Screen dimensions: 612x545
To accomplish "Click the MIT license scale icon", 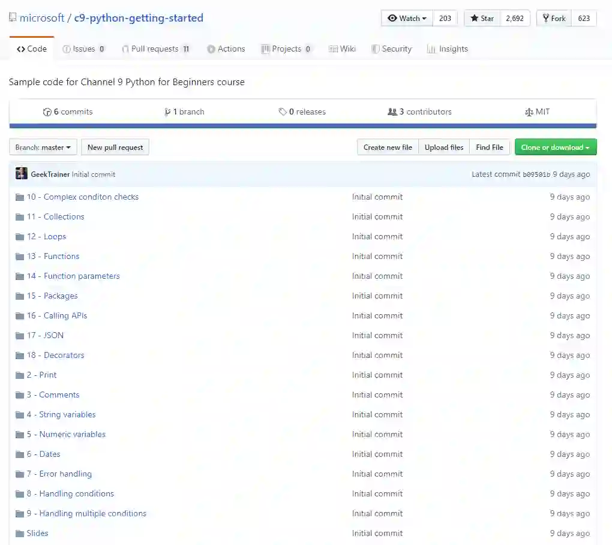I will (529, 112).
